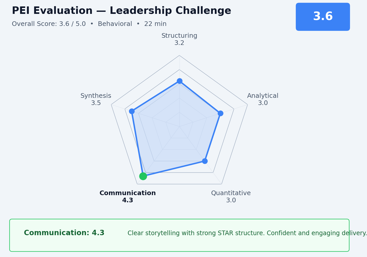
Task: Click the STAR structure feedback text
Action: (247, 233)
